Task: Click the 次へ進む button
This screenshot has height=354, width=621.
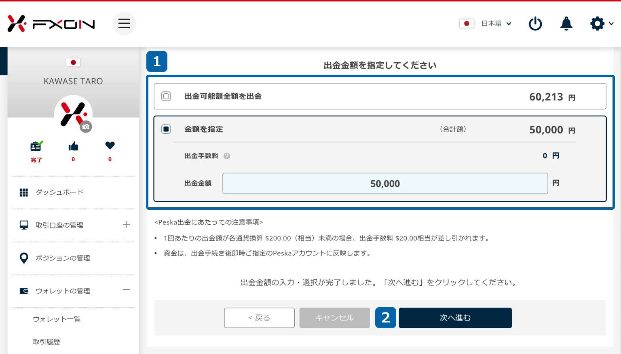Action: (455, 318)
